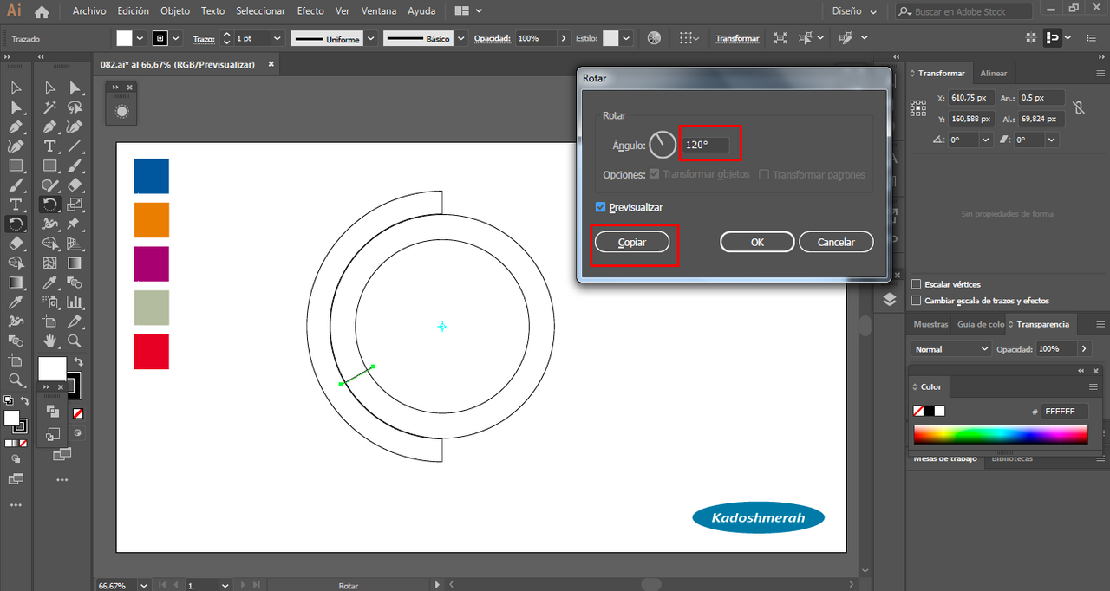The height and width of the screenshot is (591, 1110).
Task: Open the Básico brush definition dropdown
Action: 461,38
